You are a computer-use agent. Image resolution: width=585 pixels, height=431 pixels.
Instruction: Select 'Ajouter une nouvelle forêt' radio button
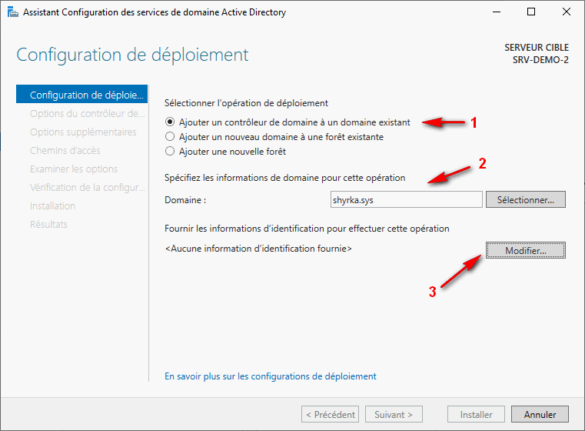(170, 152)
